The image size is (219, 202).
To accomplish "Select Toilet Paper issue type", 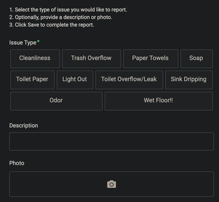I will click(32, 80).
